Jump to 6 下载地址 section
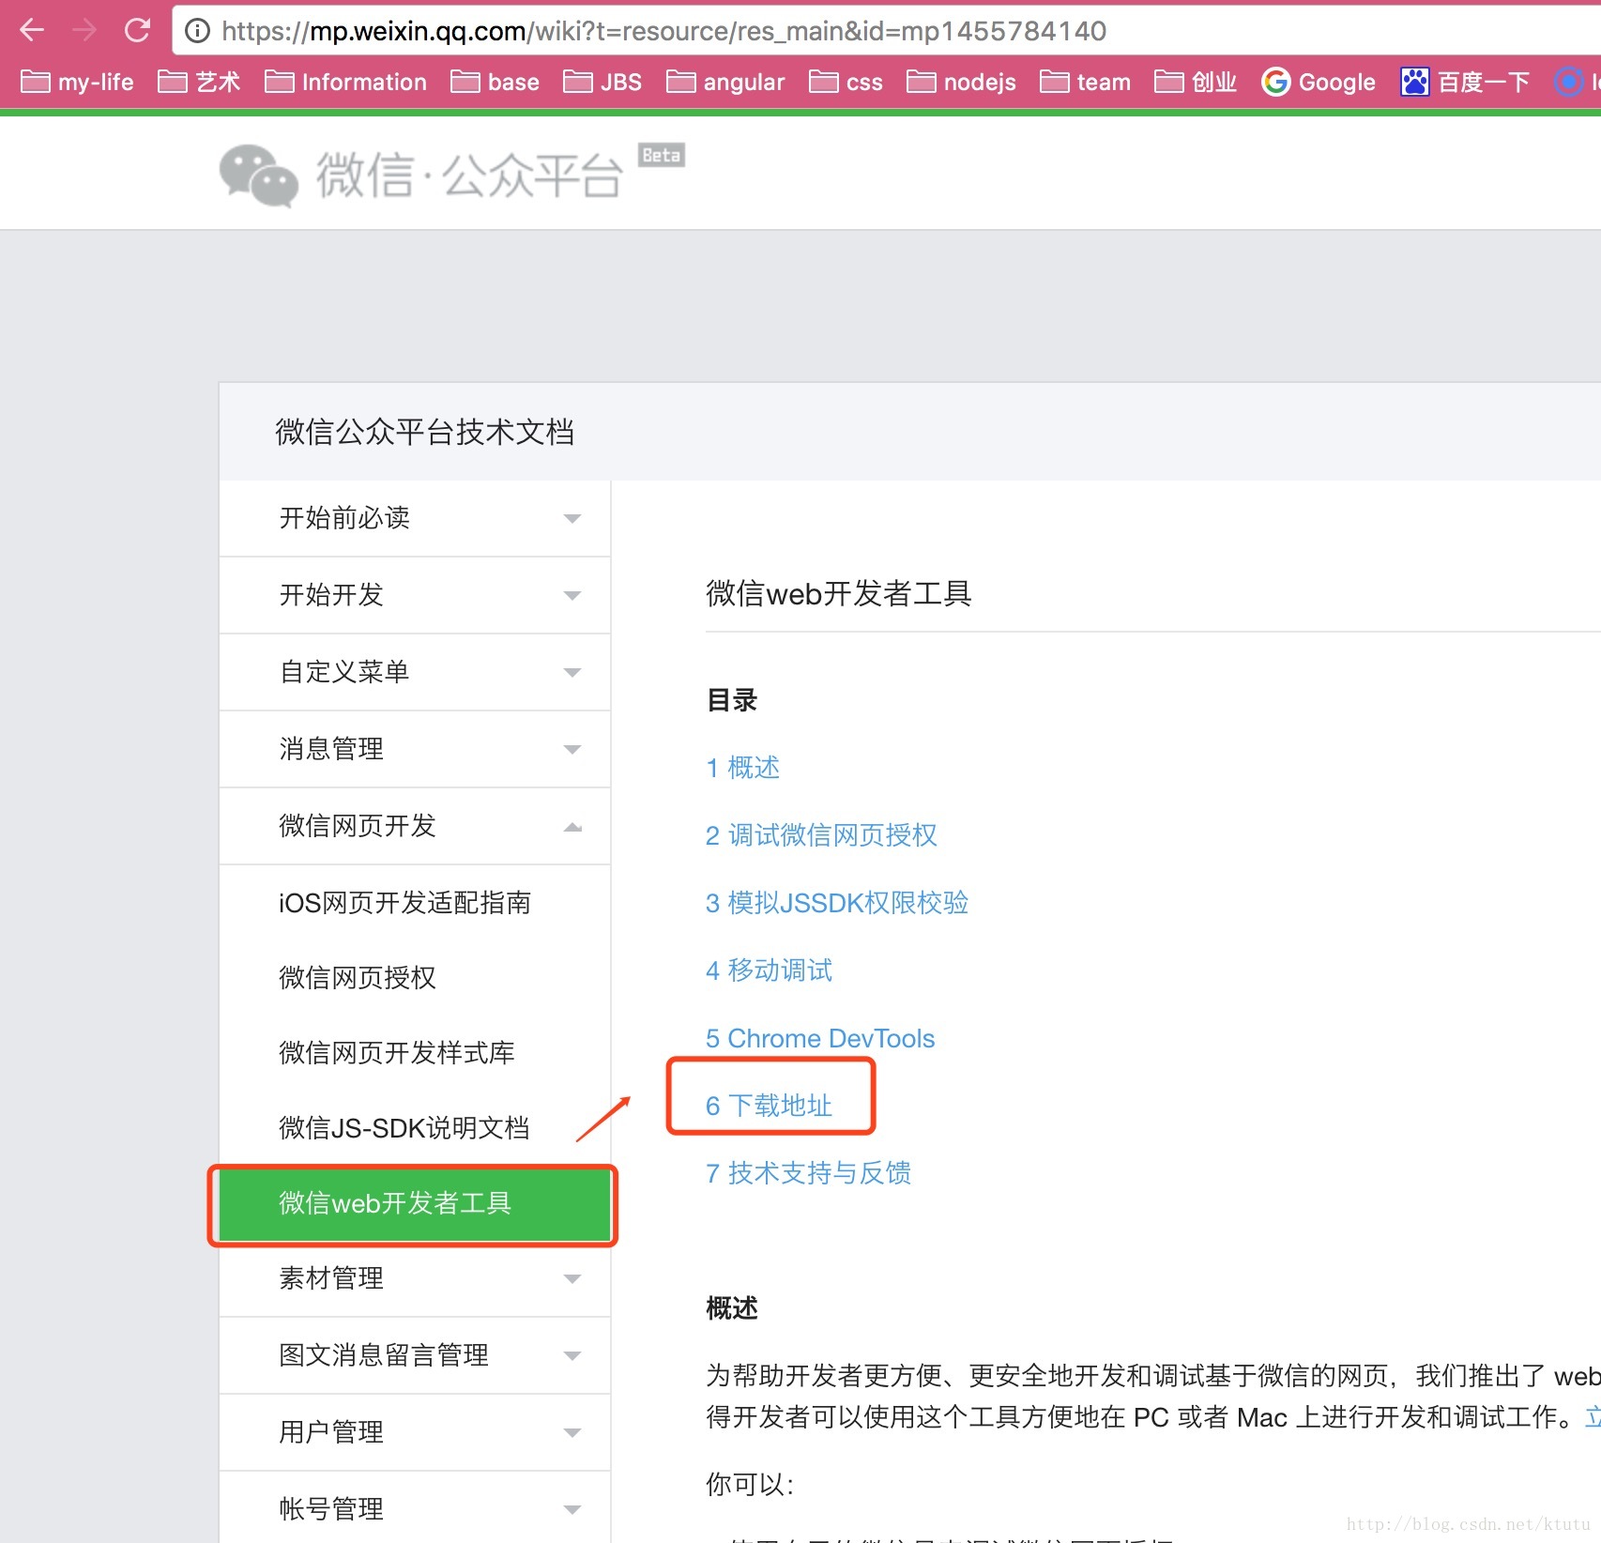This screenshot has width=1601, height=1543. point(769,1106)
